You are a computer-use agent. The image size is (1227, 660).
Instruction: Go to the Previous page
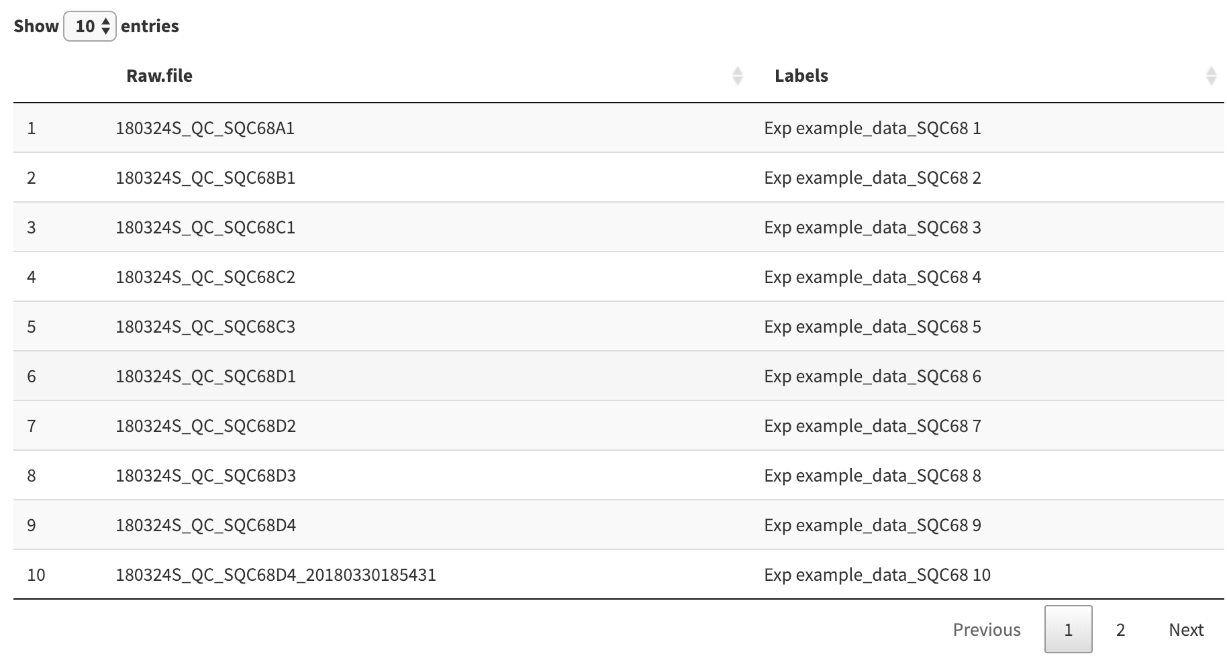[x=987, y=629]
